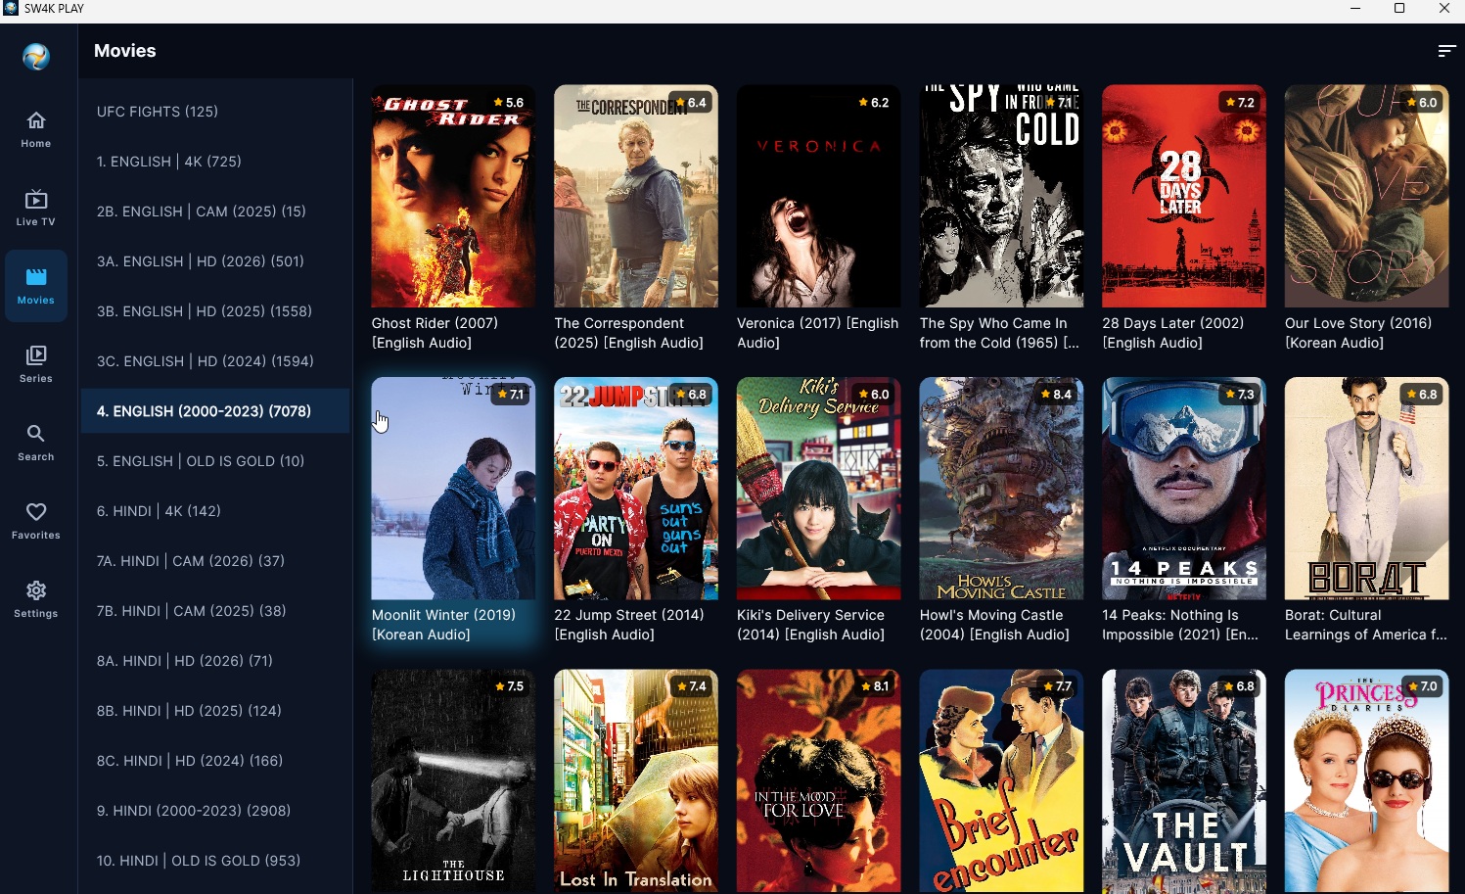Open Brief Encounter poster
The width and height of the screenshot is (1465, 894).
[1001, 780]
